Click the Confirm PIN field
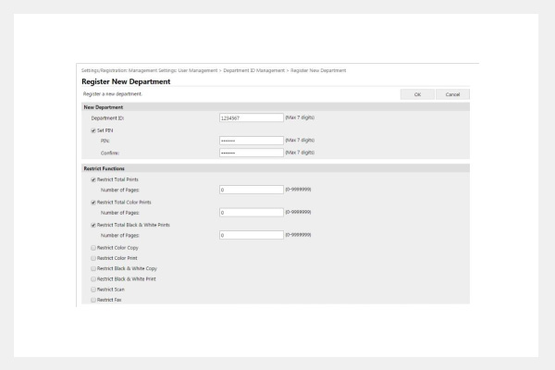The width and height of the screenshot is (555, 370). (251, 153)
